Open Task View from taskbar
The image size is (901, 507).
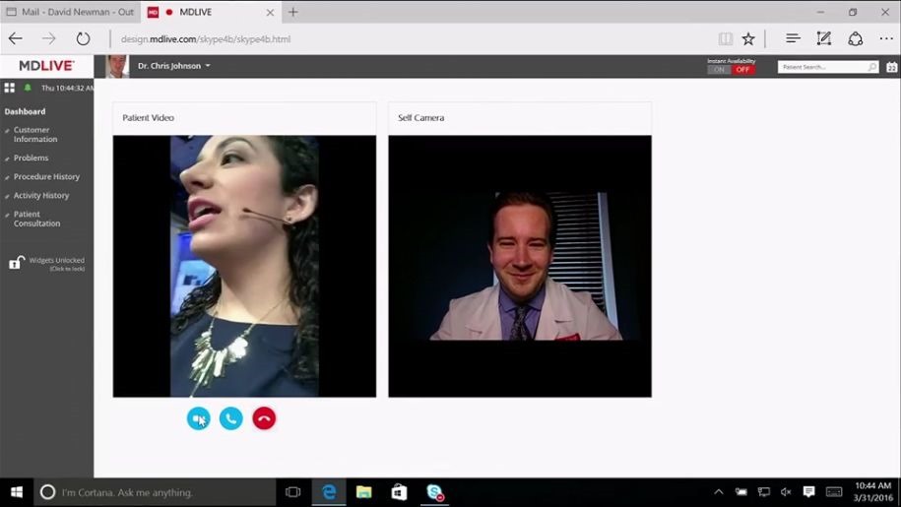[x=293, y=492]
